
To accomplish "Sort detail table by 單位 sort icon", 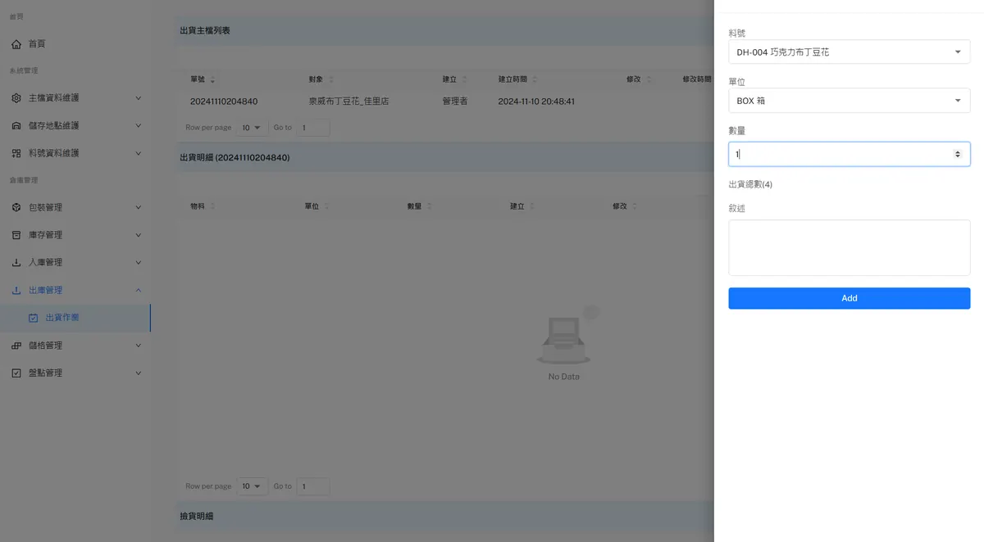I will tap(327, 206).
